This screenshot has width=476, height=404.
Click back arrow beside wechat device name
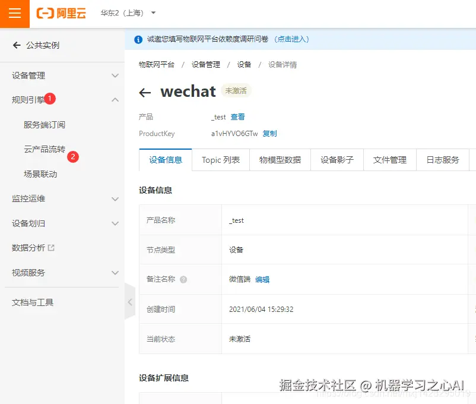(x=145, y=91)
